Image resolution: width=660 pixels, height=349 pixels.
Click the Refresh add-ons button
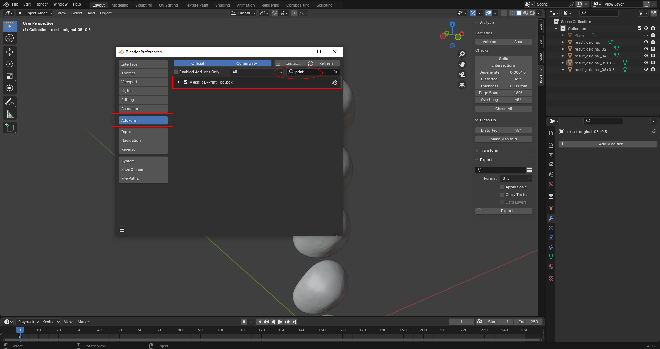[x=323, y=63]
